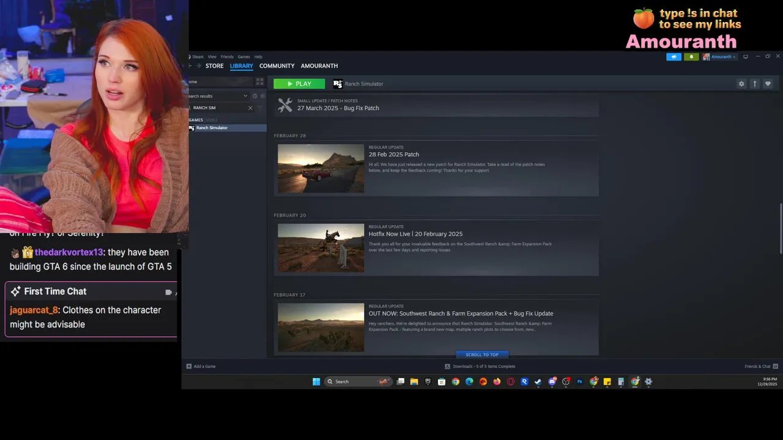The width and height of the screenshot is (783, 440).
Task: Switch to the LIBRARY tab
Action: (x=242, y=66)
